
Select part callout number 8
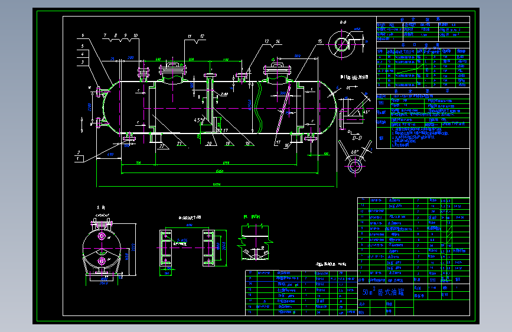(x=115, y=35)
